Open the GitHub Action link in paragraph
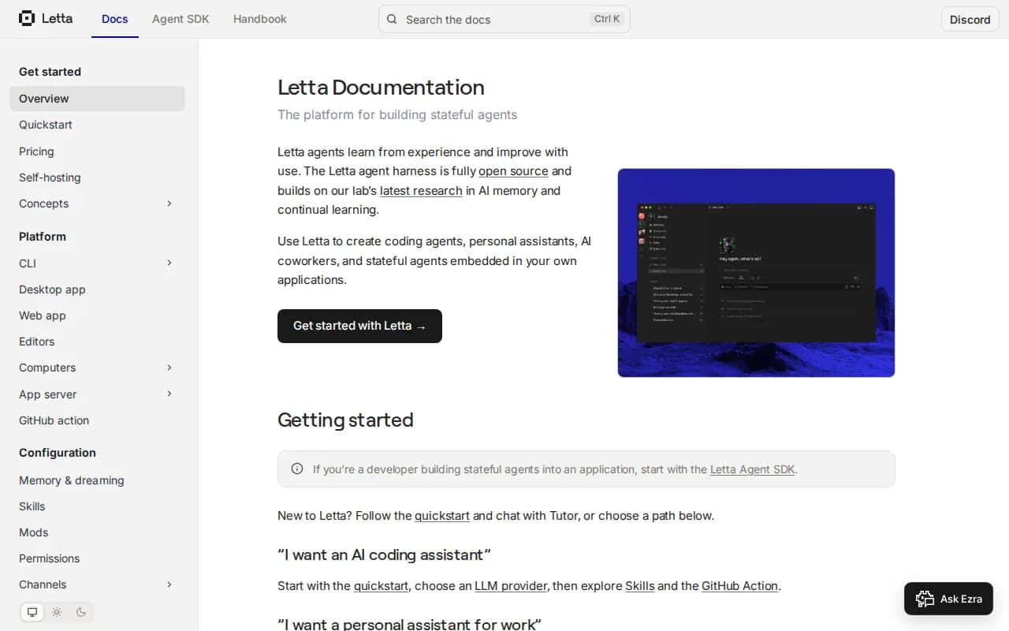The height and width of the screenshot is (631, 1009). (x=740, y=586)
